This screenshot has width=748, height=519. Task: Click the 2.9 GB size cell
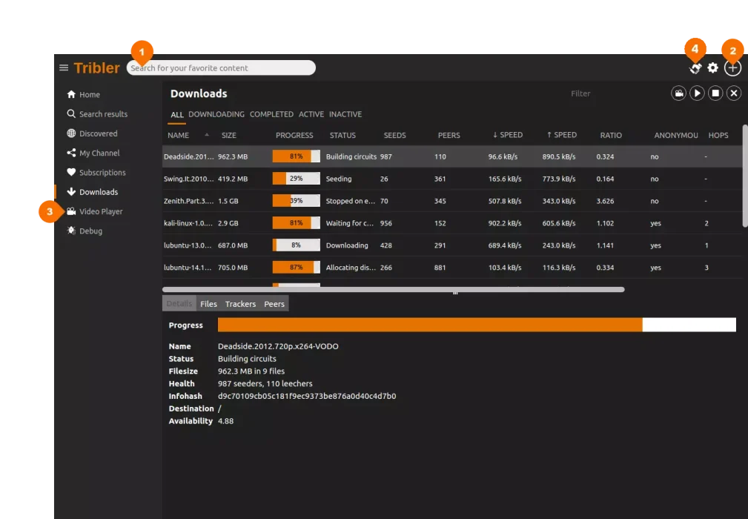click(228, 223)
